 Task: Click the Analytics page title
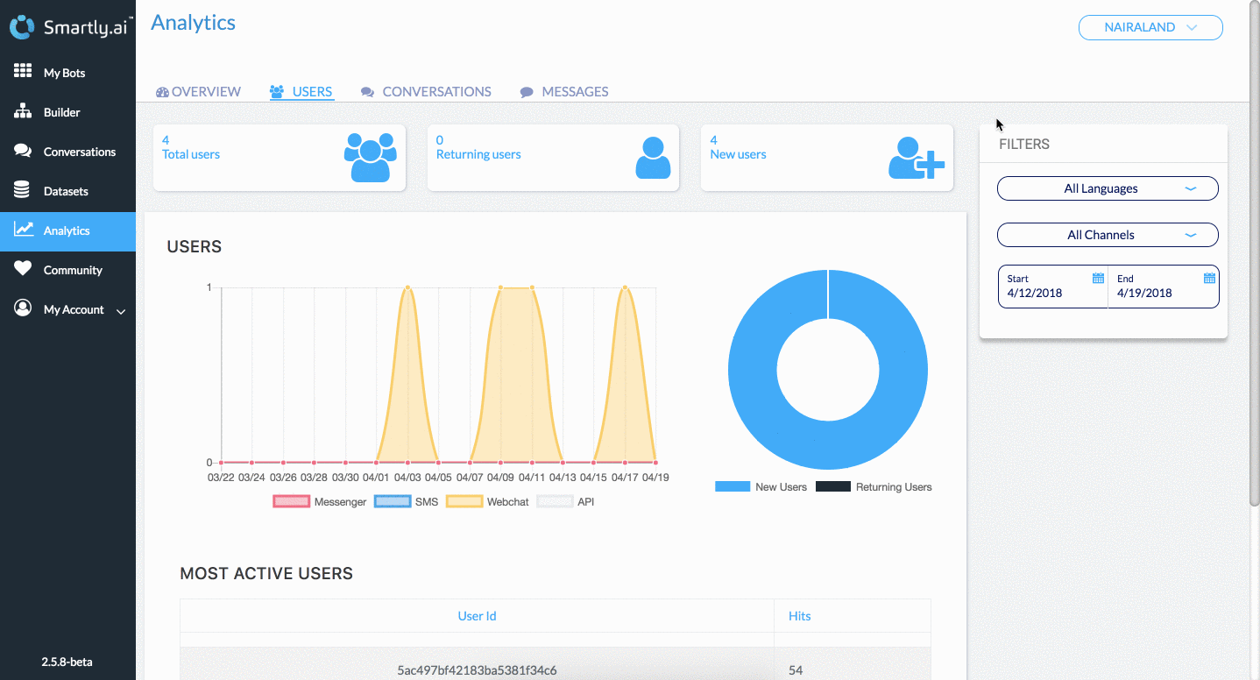pyautogui.click(x=193, y=23)
